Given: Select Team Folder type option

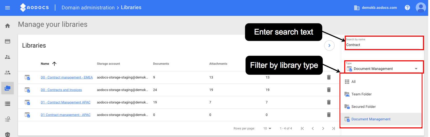Looking at the screenshot, I should tap(381, 94).
